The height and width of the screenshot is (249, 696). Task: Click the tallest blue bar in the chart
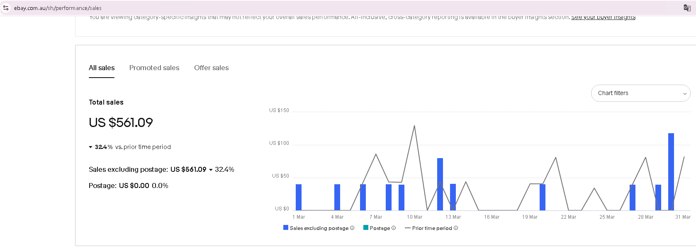tap(671, 171)
